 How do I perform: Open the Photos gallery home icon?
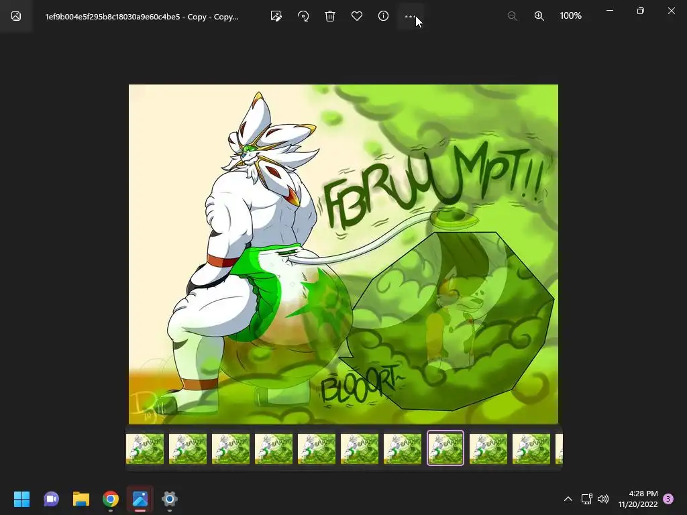[16, 16]
